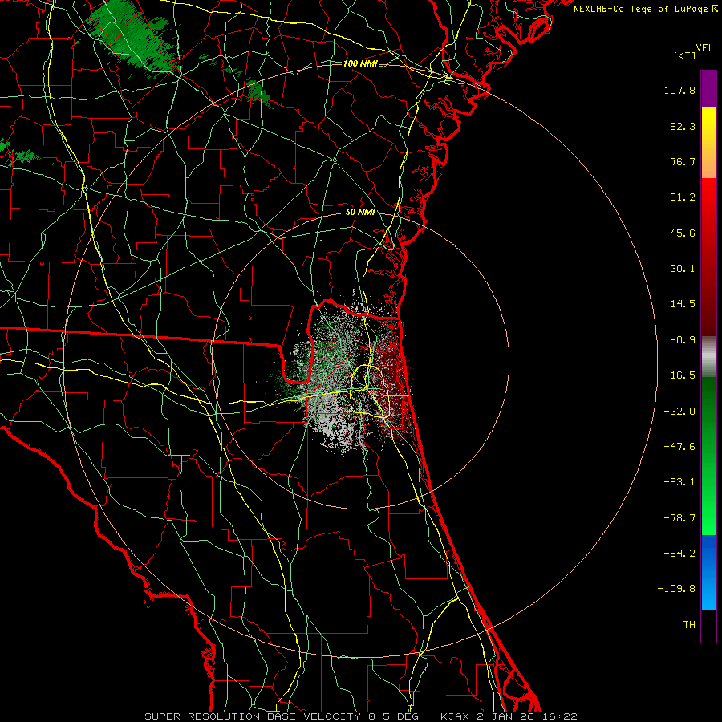Click the purple segment of the color bar

click(708, 89)
